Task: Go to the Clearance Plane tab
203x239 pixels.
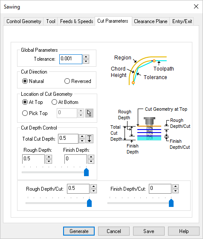Action: pos(151,21)
